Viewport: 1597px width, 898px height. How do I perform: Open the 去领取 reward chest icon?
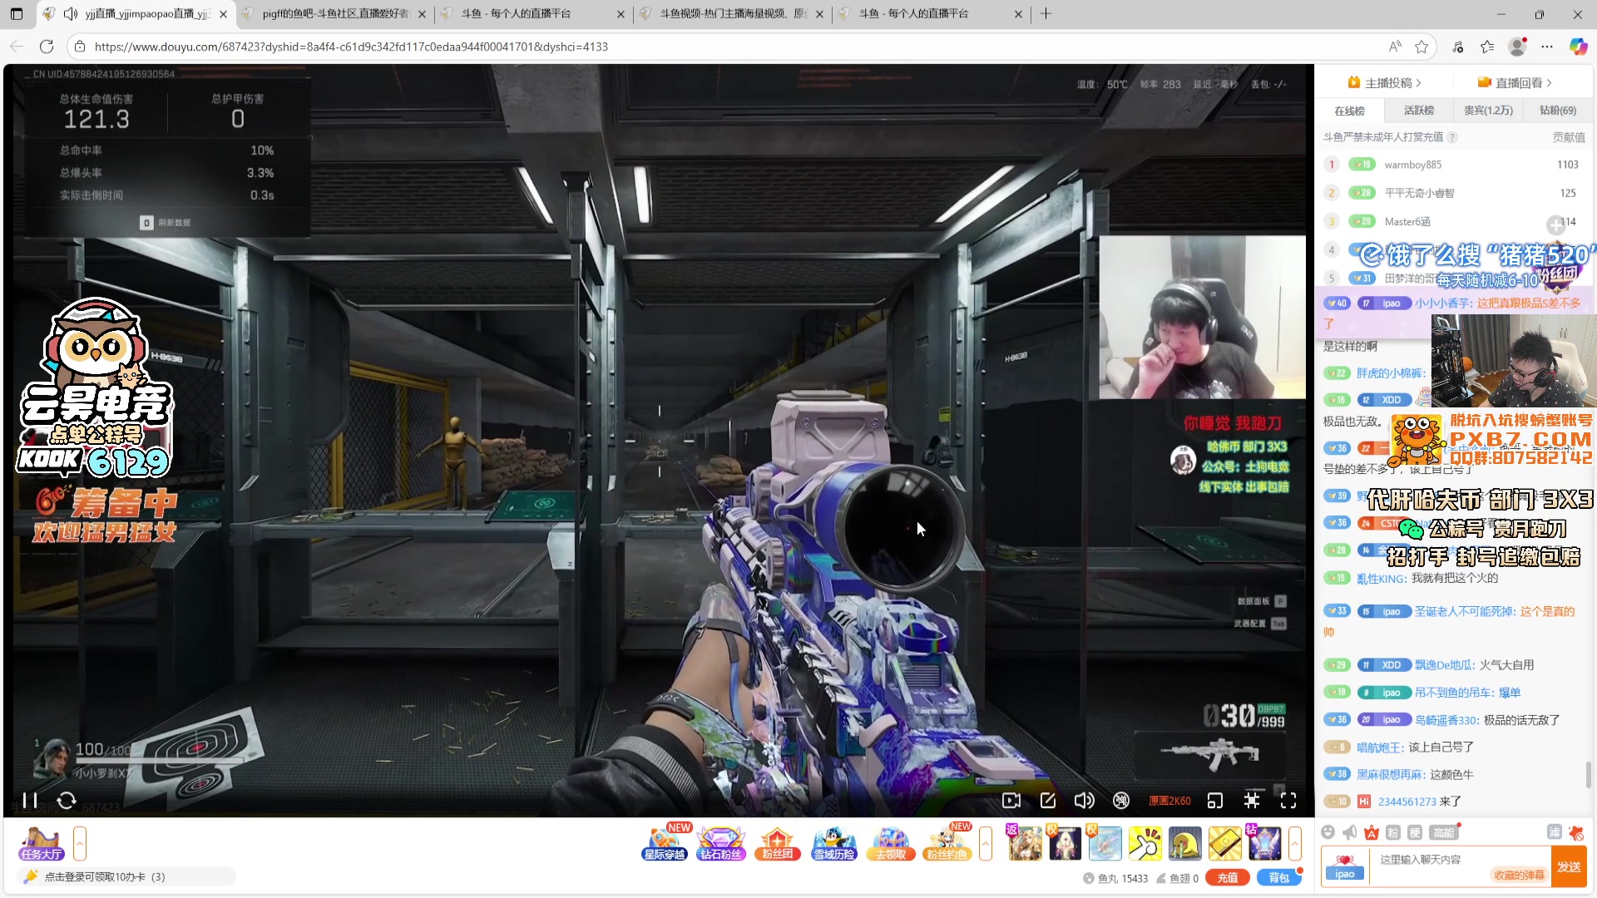[890, 843]
